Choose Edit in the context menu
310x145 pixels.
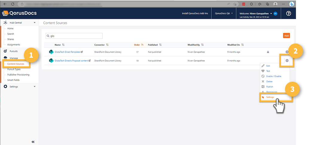click(x=268, y=66)
